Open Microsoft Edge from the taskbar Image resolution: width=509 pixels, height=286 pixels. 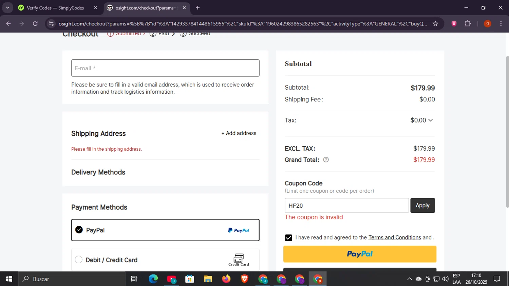click(x=153, y=279)
